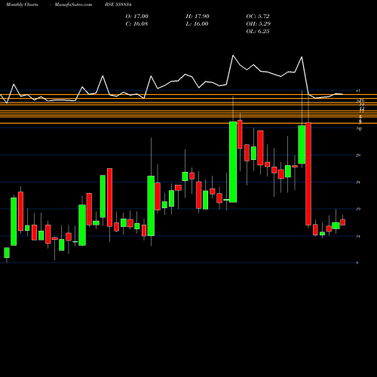The height and width of the screenshot is (377, 377).
Task: Click the price axis label "14"
Action: point(358,236)
